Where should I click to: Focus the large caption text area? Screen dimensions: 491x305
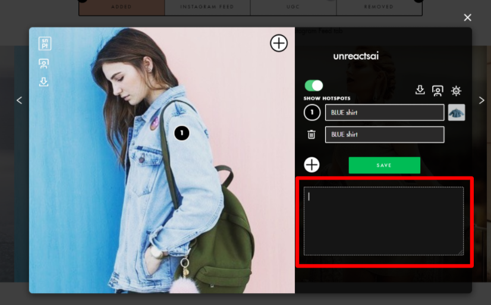tap(383, 221)
